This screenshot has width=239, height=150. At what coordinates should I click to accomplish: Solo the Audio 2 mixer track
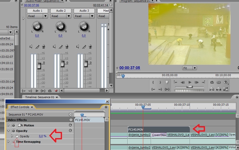(x=61, y=47)
